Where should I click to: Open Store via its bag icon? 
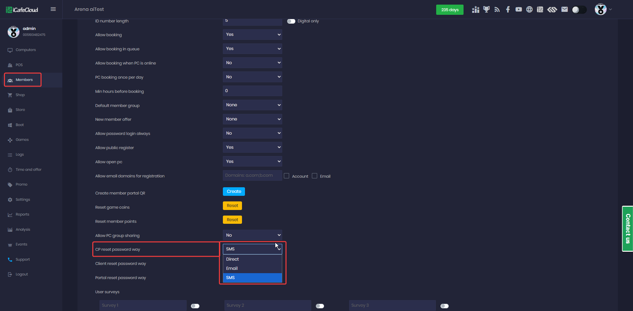coord(10,110)
